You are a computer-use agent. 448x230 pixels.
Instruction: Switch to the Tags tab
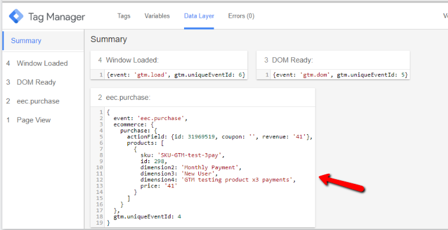pos(124,16)
